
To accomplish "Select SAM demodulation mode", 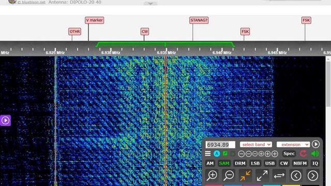I will (224, 163).
